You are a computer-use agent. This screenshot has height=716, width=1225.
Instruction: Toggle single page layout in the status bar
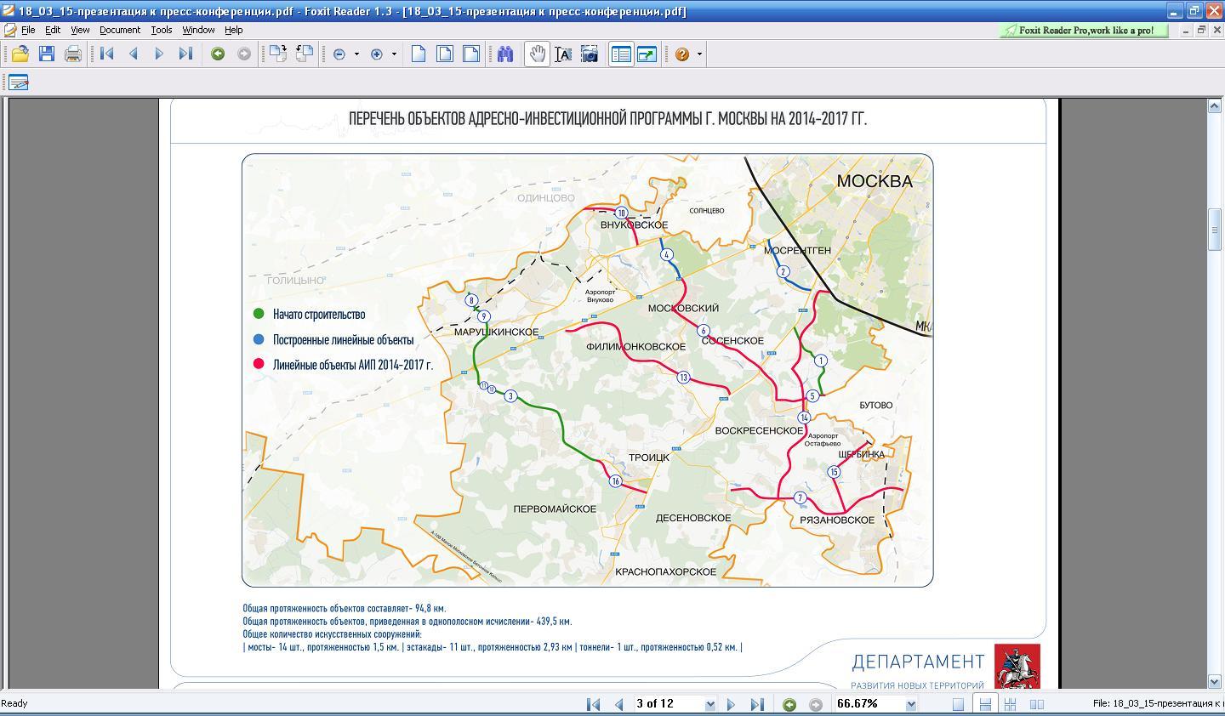click(958, 704)
